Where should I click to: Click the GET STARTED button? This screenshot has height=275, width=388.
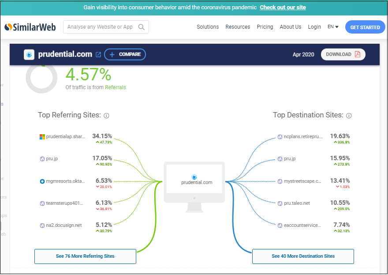click(365, 27)
